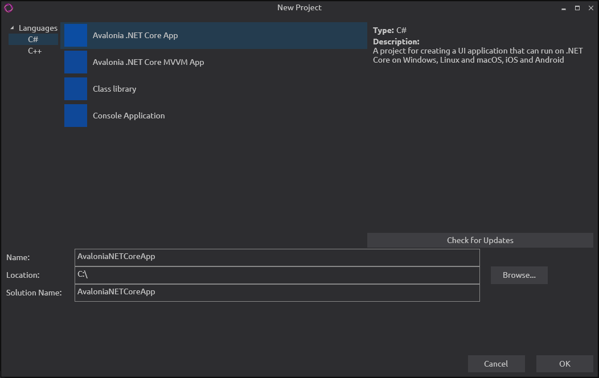This screenshot has height=378, width=599.
Task: Maximize the New Project window
Action: point(577,8)
